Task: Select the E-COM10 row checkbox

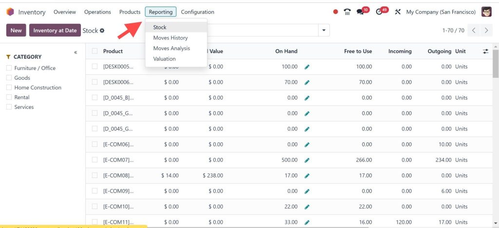Action: tap(95, 207)
